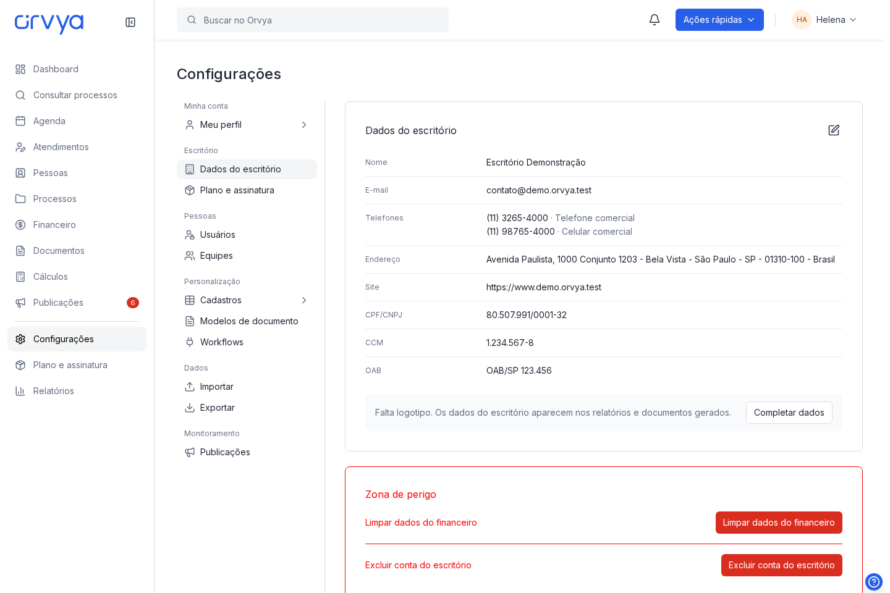Click the Orvya logo
890x593 pixels.
pos(49,23)
